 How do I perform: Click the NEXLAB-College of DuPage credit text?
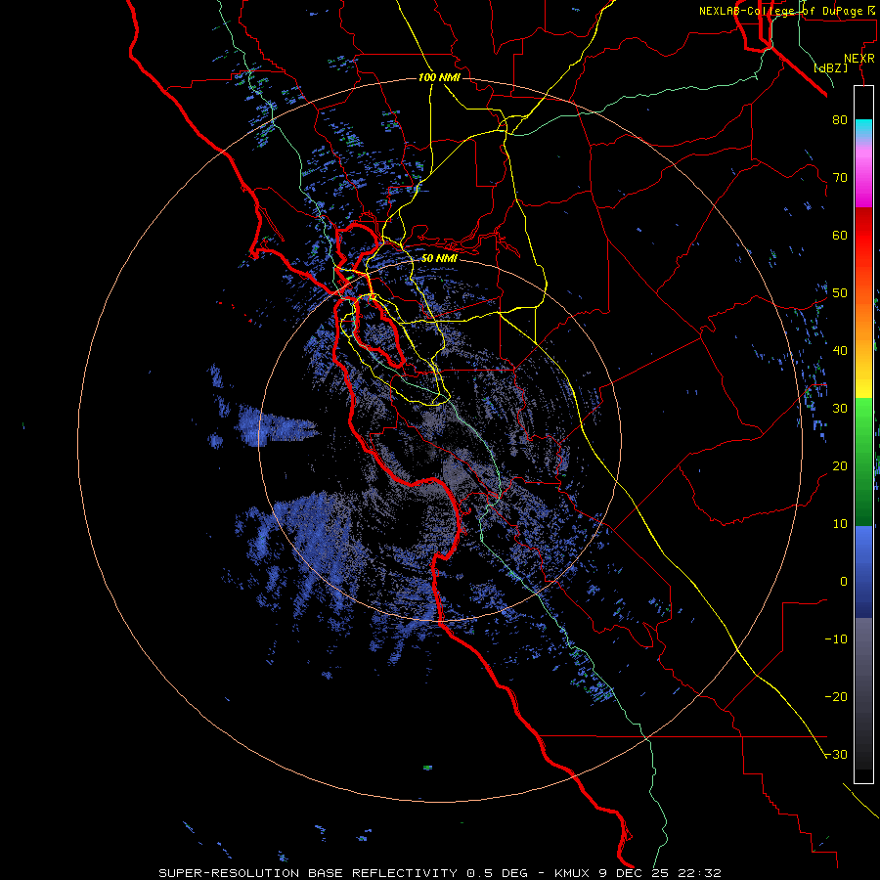coord(787,11)
